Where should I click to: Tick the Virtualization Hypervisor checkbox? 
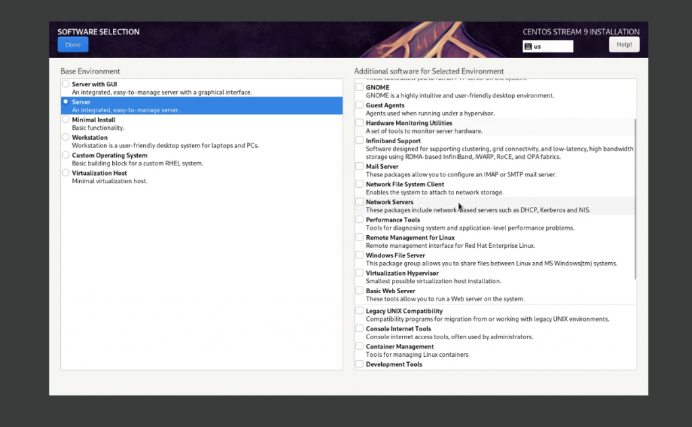click(x=360, y=273)
